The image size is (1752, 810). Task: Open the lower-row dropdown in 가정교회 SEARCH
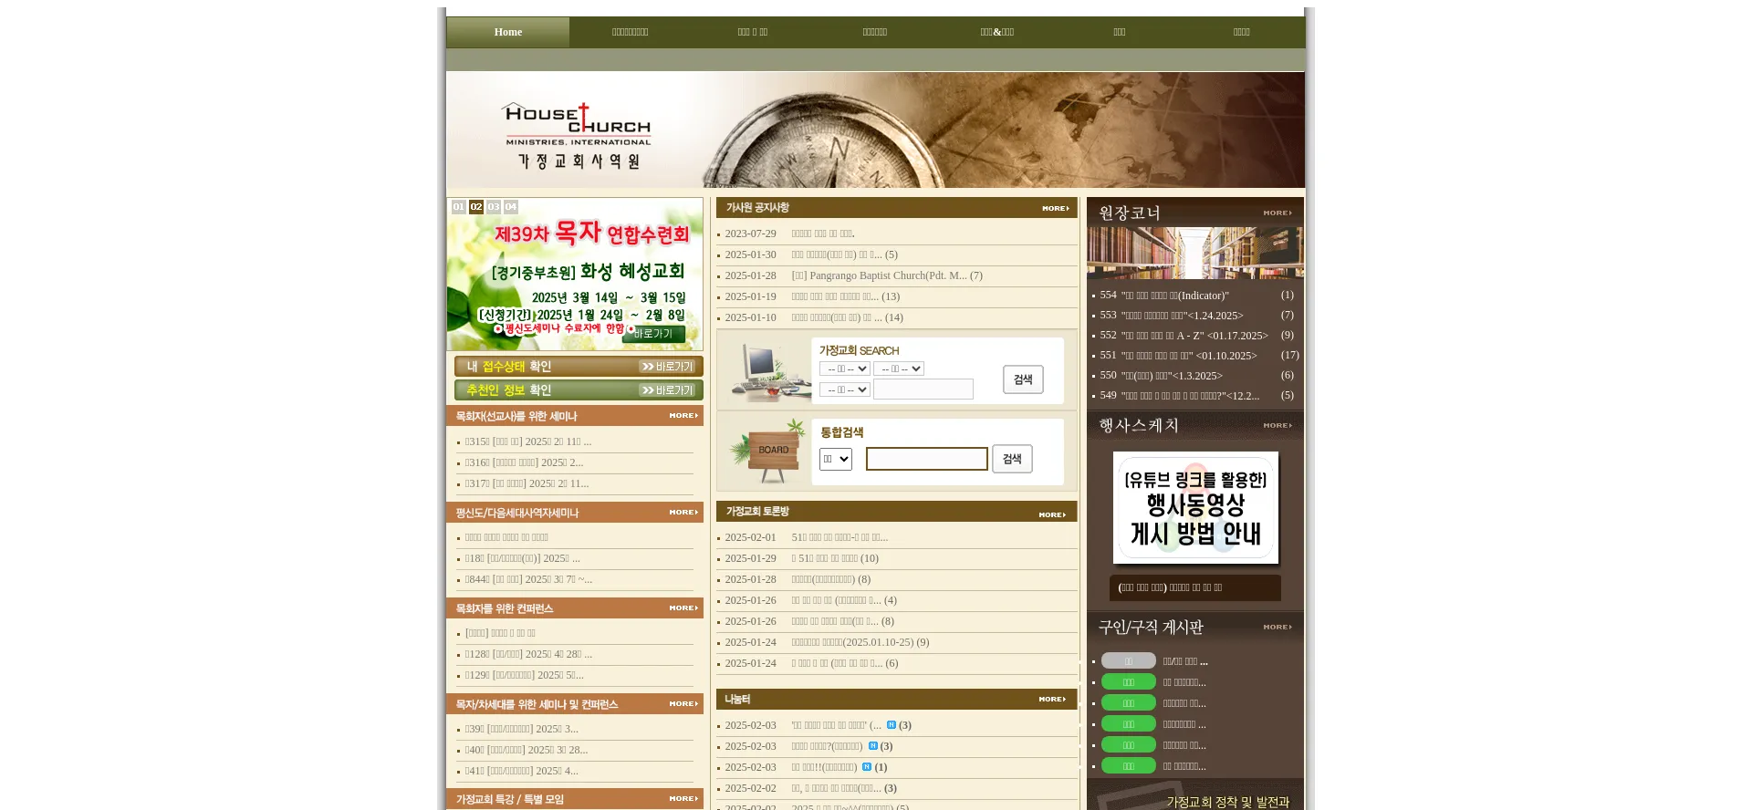tap(844, 389)
